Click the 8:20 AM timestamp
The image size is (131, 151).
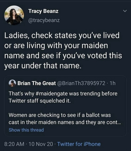coord(14,144)
